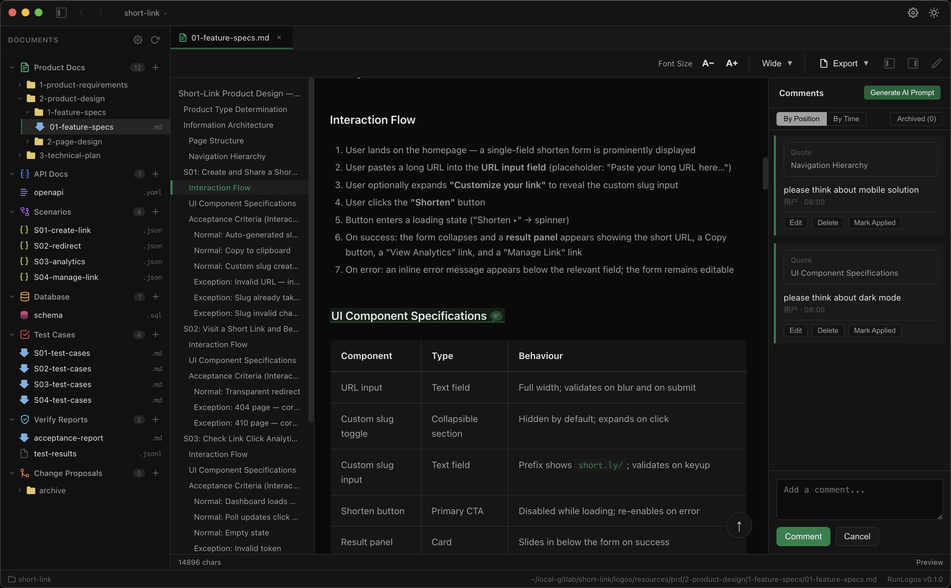The width and height of the screenshot is (951, 588).
Task: Enter edit mode with the pencil icon
Action: (x=936, y=63)
